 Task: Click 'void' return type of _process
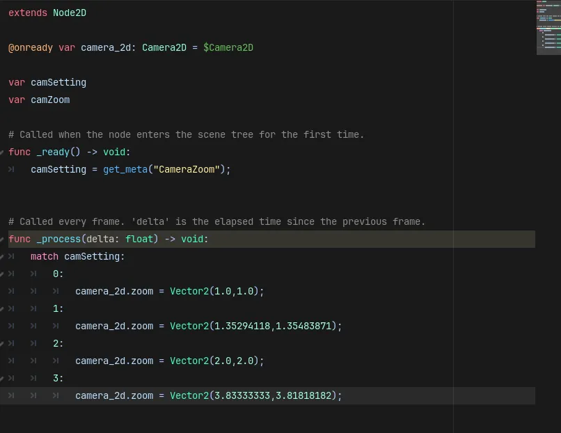(192, 239)
